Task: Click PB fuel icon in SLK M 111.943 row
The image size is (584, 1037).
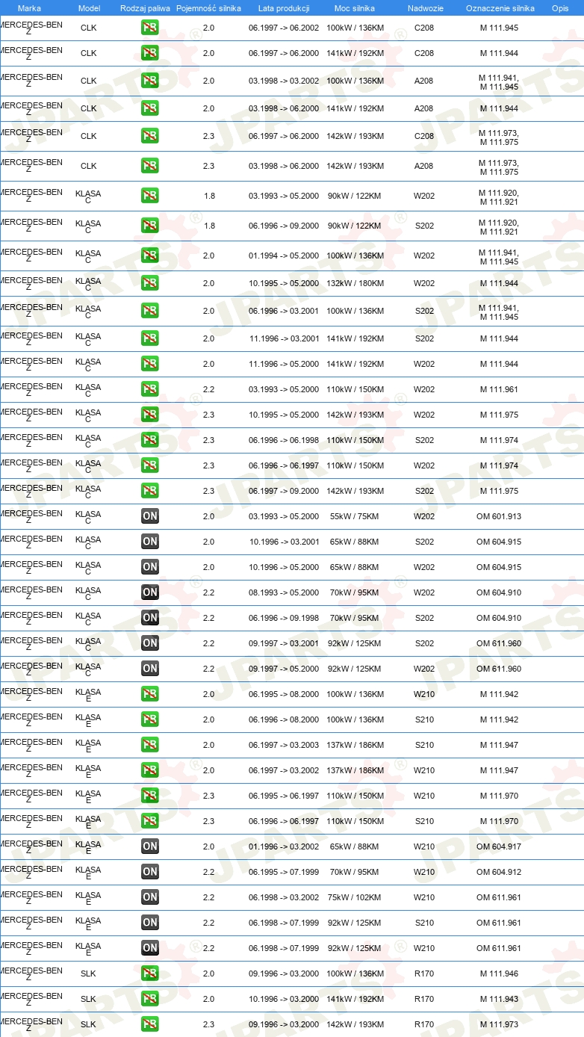Action: point(149,999)
